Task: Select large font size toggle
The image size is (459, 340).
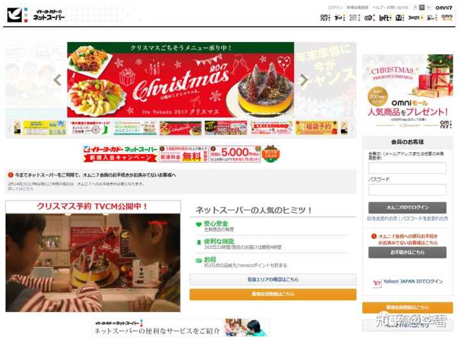Action: click(415, 8)
